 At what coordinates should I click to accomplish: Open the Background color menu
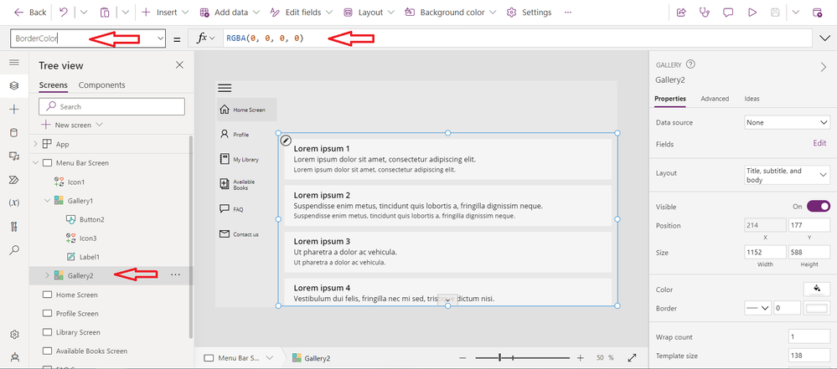[x=451, y=12]
